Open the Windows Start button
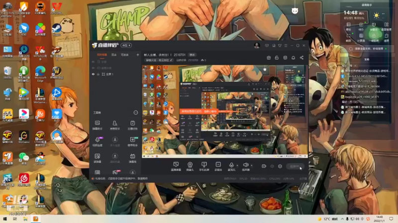This screenshot has width=398, height=223. (4, 219)
